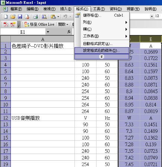Open the Name Box dropdown arrow
This screenshot has height=167, width=162.
pos(48,32)
